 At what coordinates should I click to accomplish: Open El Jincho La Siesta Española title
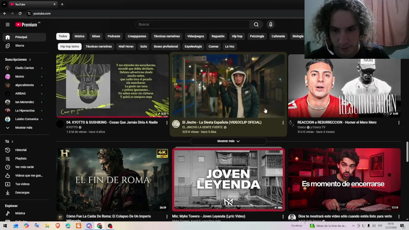click(x=222, y=122)
